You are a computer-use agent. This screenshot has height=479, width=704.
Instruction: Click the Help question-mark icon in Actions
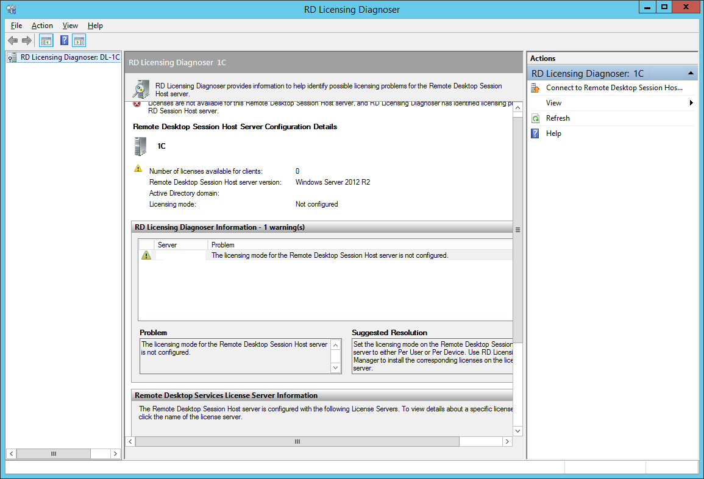(535, 133)
